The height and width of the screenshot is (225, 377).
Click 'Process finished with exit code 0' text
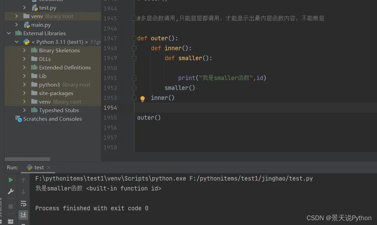(x=92, y=208)
